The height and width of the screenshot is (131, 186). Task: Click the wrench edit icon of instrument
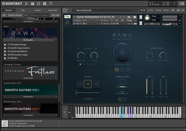(67, 17)
